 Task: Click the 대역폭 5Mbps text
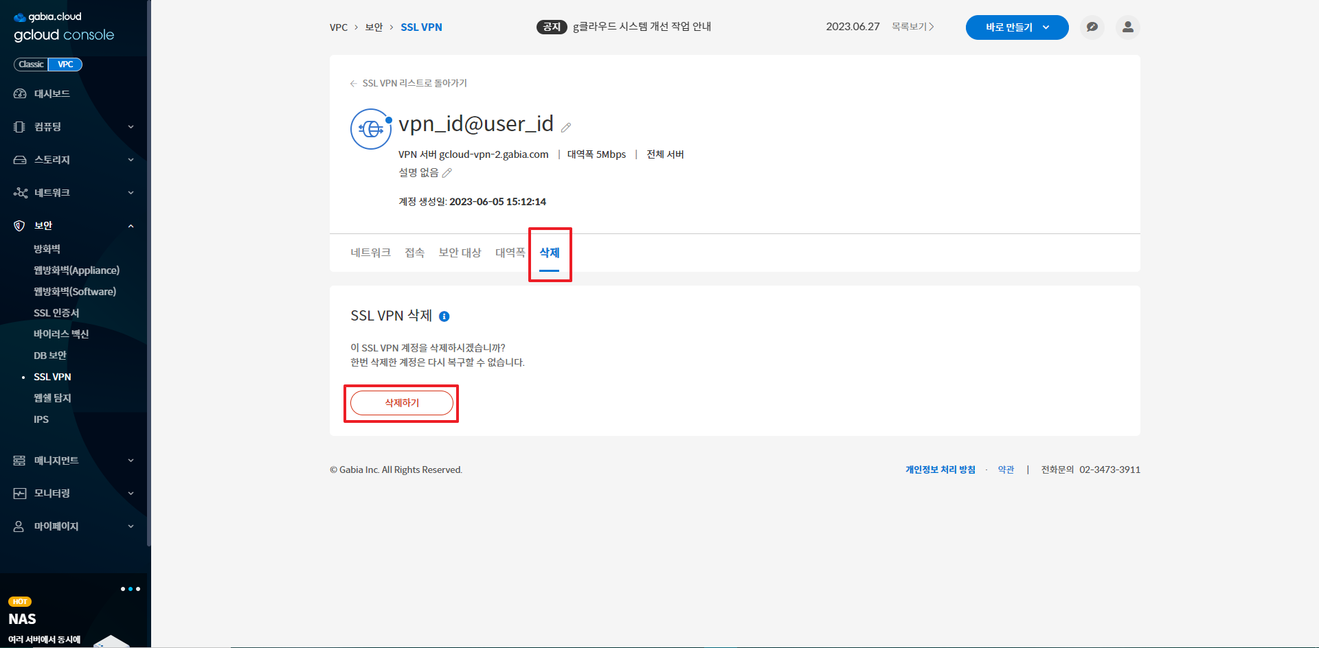[596, 154]
